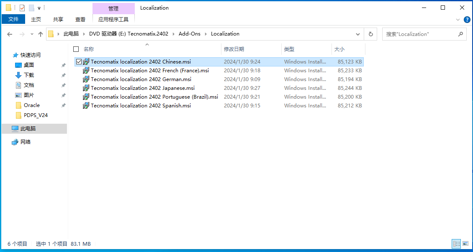Switch to the 查看 ribbon tab
The height and width of the screenshot is (252, 473).
(x=80, y=19)
